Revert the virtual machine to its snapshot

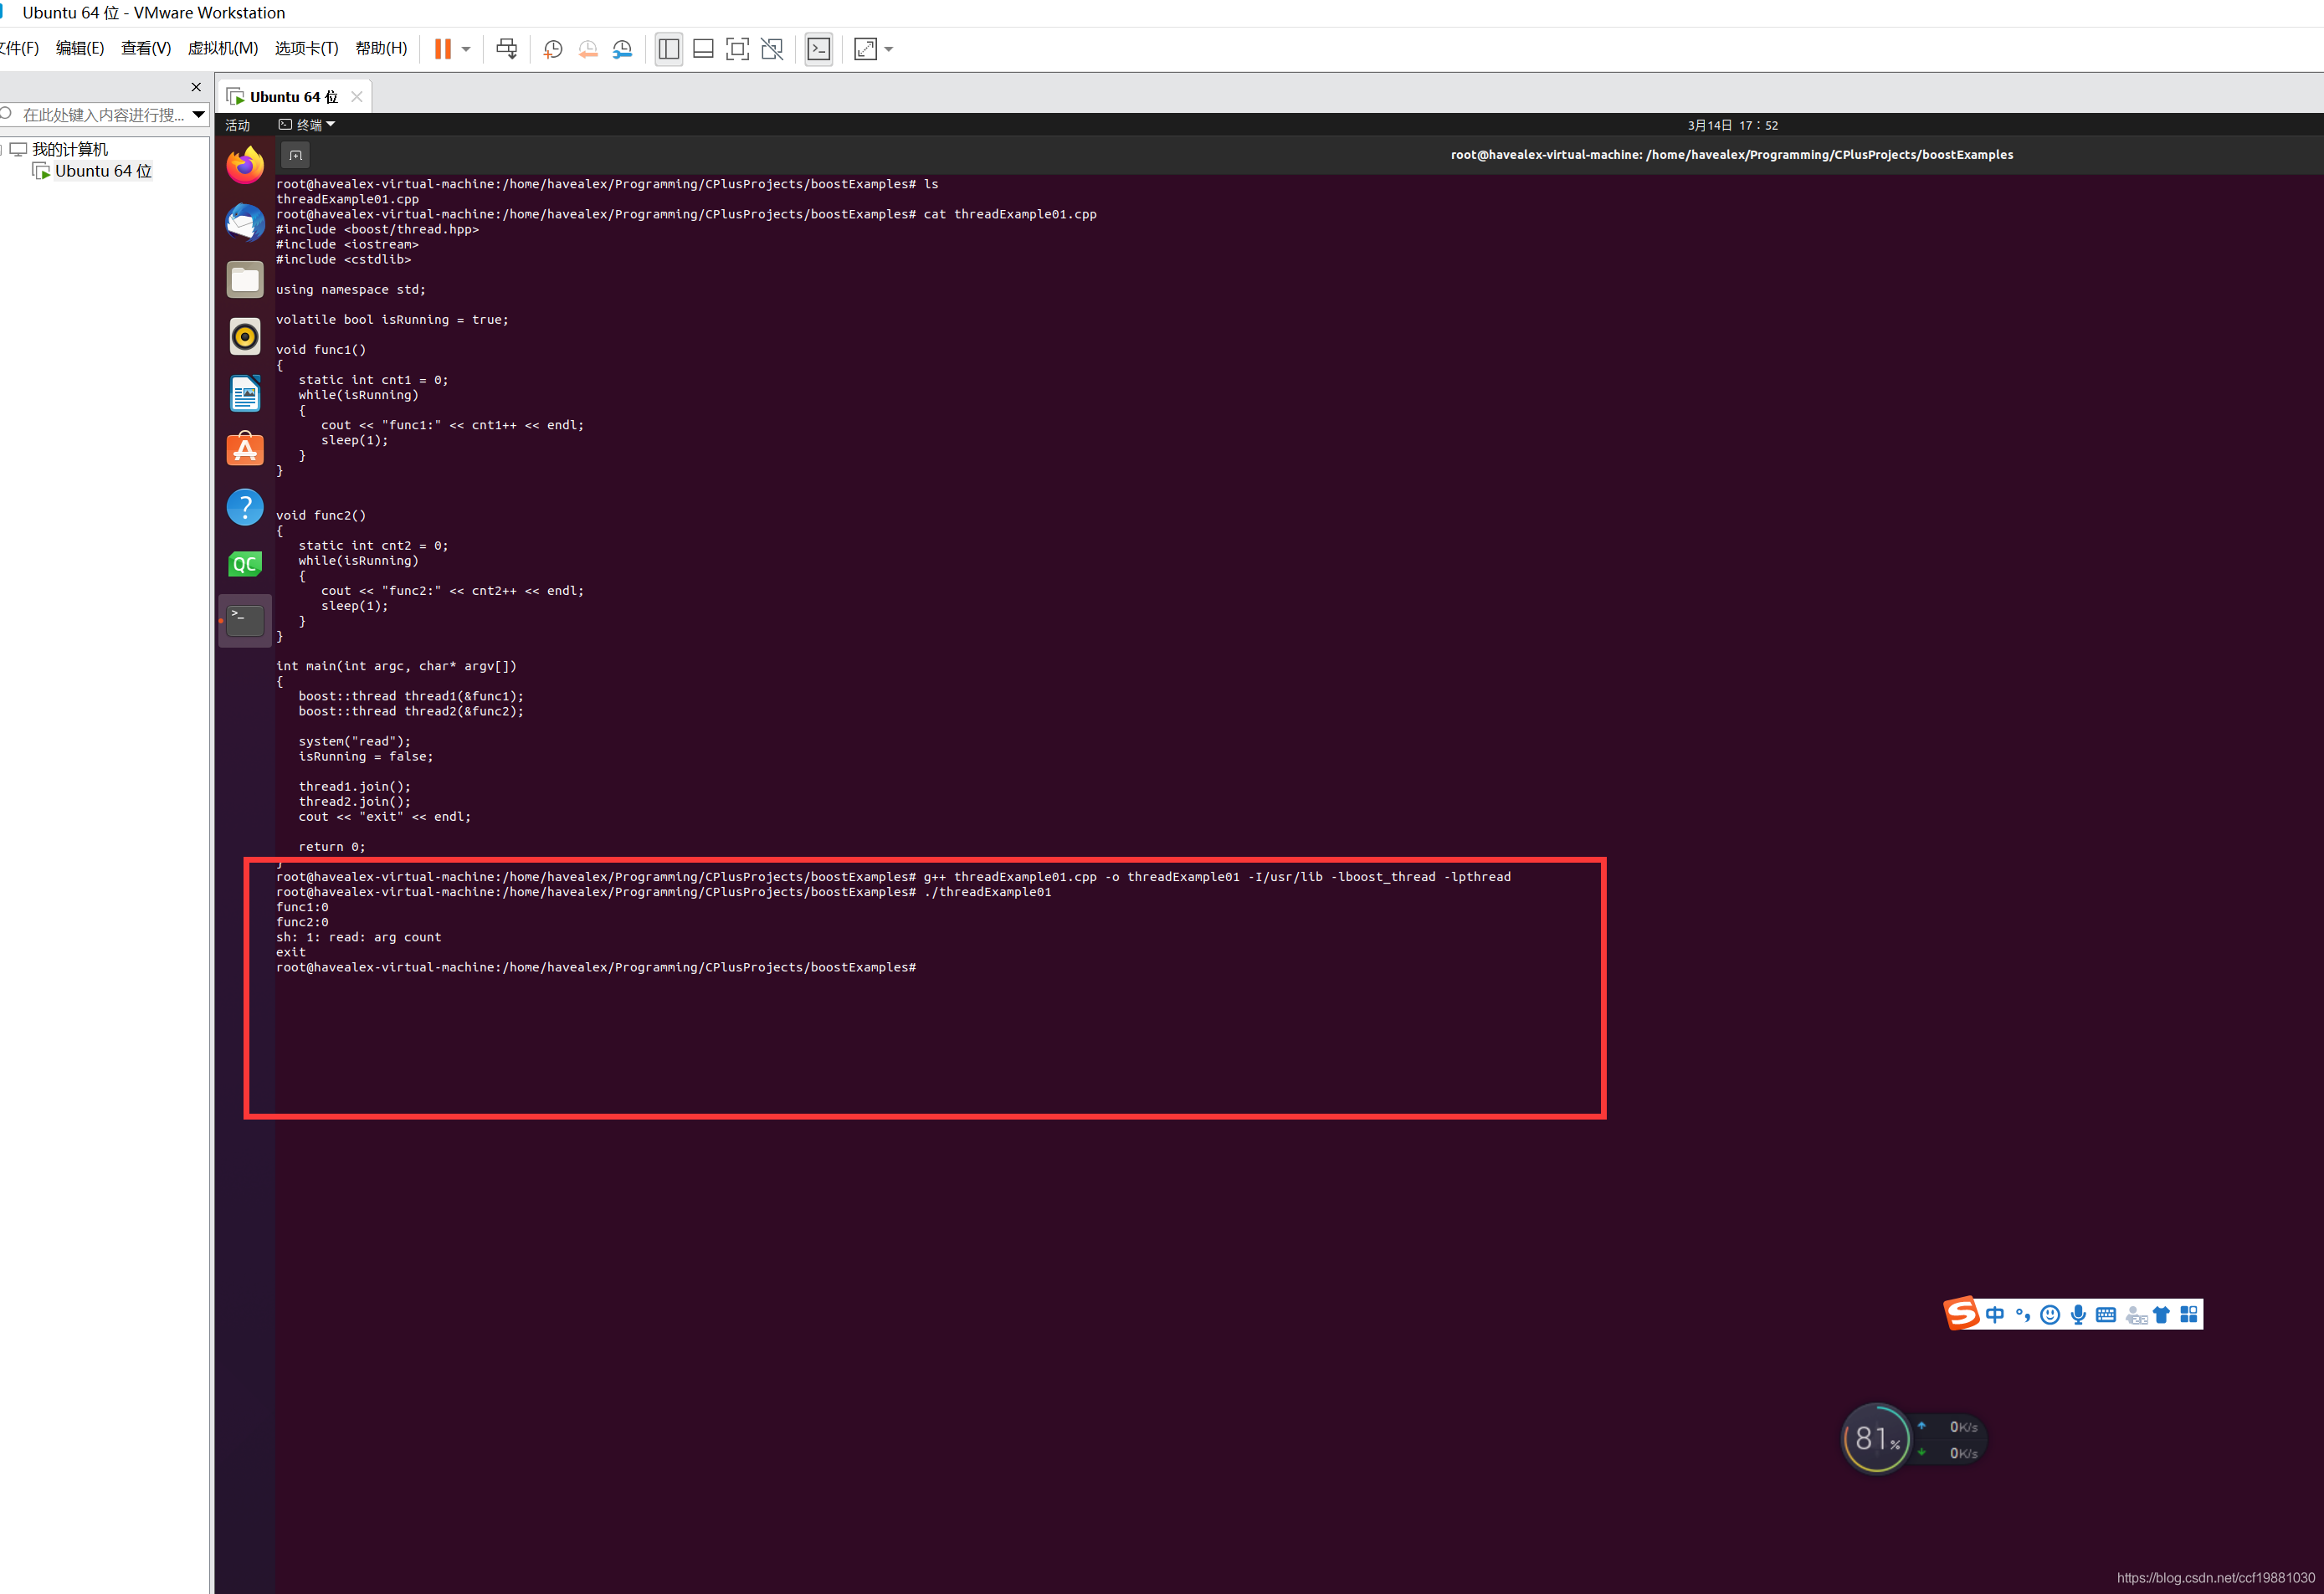pyautogui.click(x=588, y=48)
